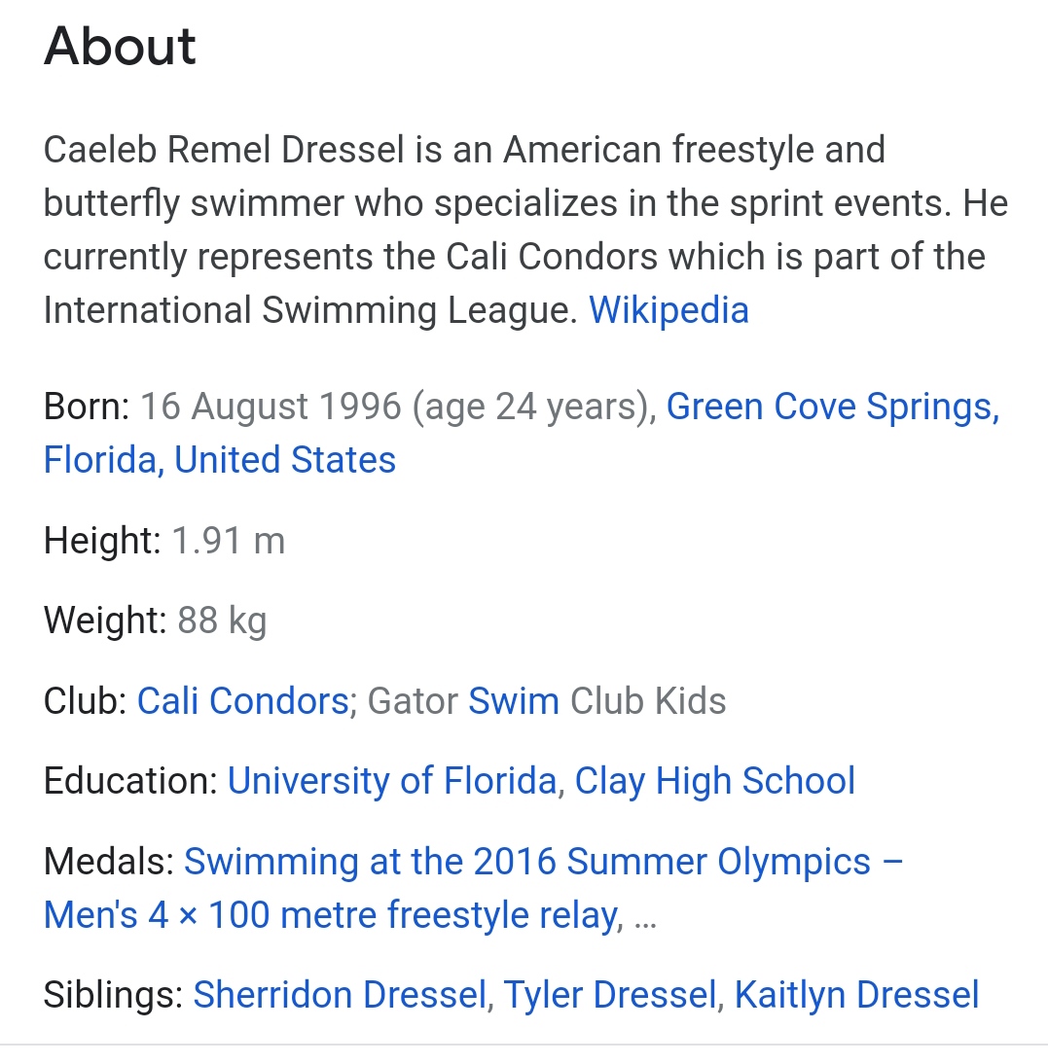Click the About heading
This screenshot has width=1048, height=1064.
pyautogui.click(x=120, y=47)
